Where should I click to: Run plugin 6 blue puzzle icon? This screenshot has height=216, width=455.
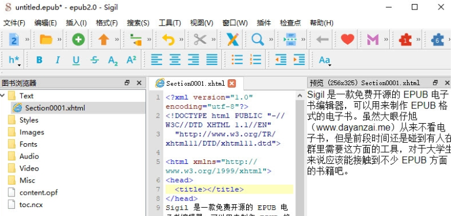click(438, 39)
